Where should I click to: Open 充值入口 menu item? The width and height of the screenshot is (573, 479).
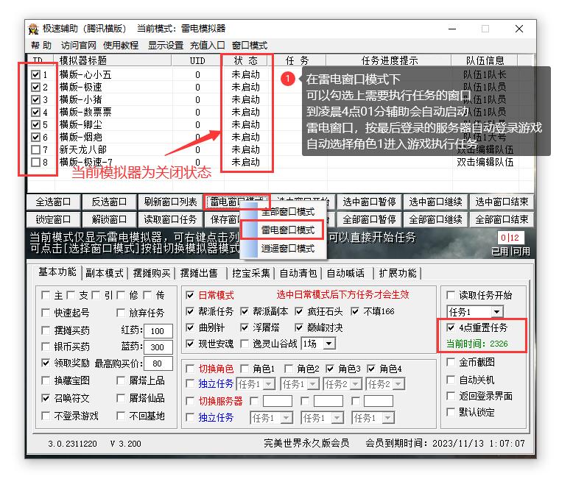click(x=207, y=46)
